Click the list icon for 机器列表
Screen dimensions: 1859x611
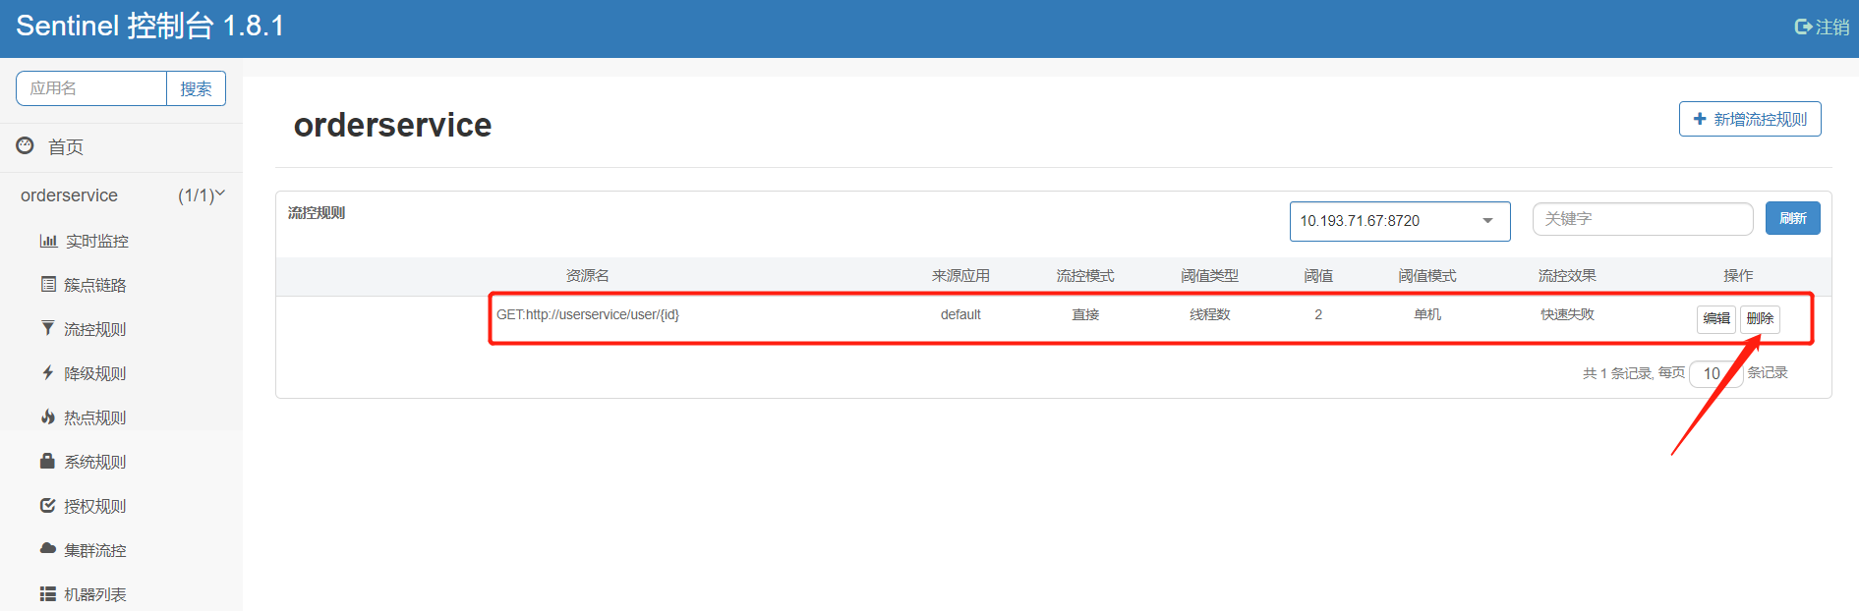(x=47, y=593)
